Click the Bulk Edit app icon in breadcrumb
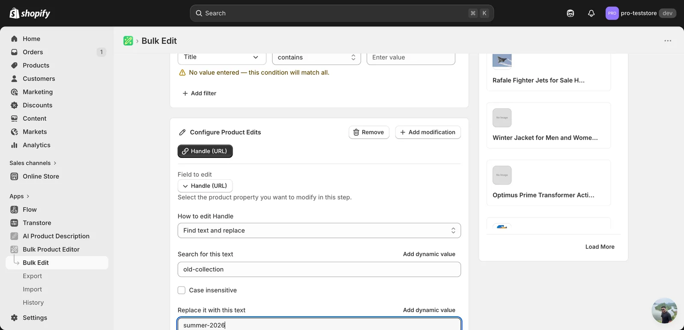 (128, 41)
